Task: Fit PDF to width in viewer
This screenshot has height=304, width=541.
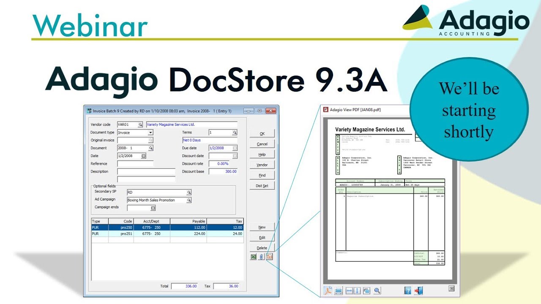Action: pyautogui.click(x=349, y=290)
